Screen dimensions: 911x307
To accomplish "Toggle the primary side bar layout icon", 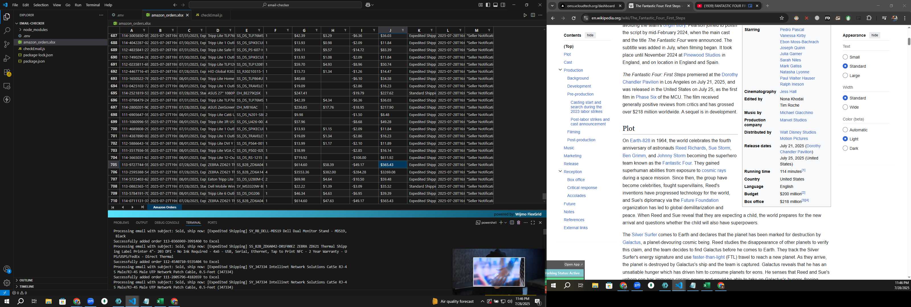I will [x=488, y=5].
